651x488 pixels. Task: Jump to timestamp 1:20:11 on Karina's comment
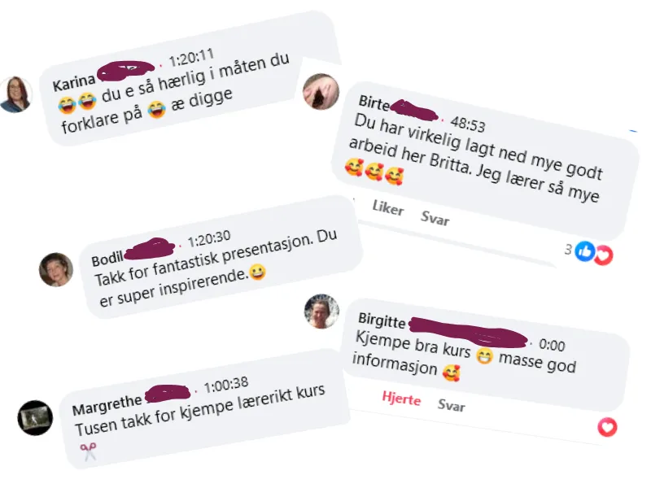point(191,57)
